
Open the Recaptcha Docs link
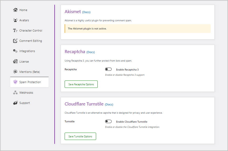pos(91,52)
